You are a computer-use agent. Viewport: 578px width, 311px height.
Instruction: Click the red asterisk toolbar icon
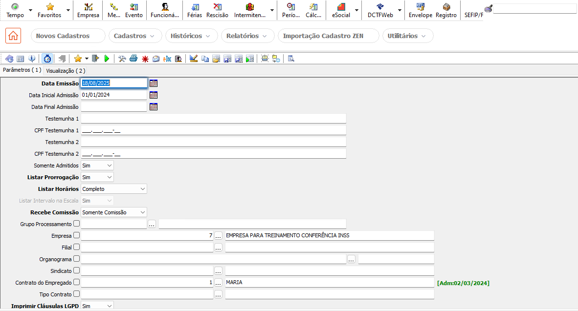pos(145,59)
